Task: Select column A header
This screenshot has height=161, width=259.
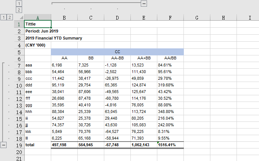Action: [x=38, y=18]
